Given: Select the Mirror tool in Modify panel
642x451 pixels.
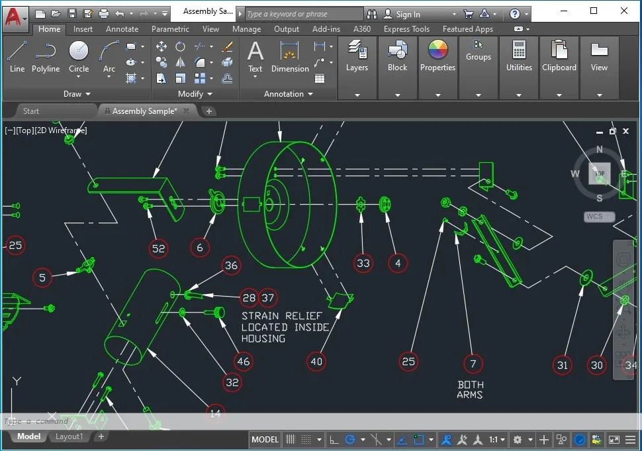Looking at the screenshot, I should (180, 63).
